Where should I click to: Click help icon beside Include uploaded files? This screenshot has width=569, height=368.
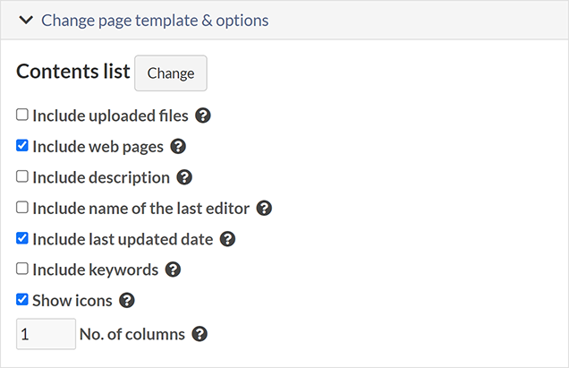tap(203, 116)
